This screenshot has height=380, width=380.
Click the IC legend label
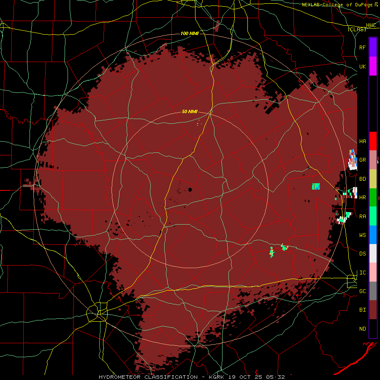(362, 273)
